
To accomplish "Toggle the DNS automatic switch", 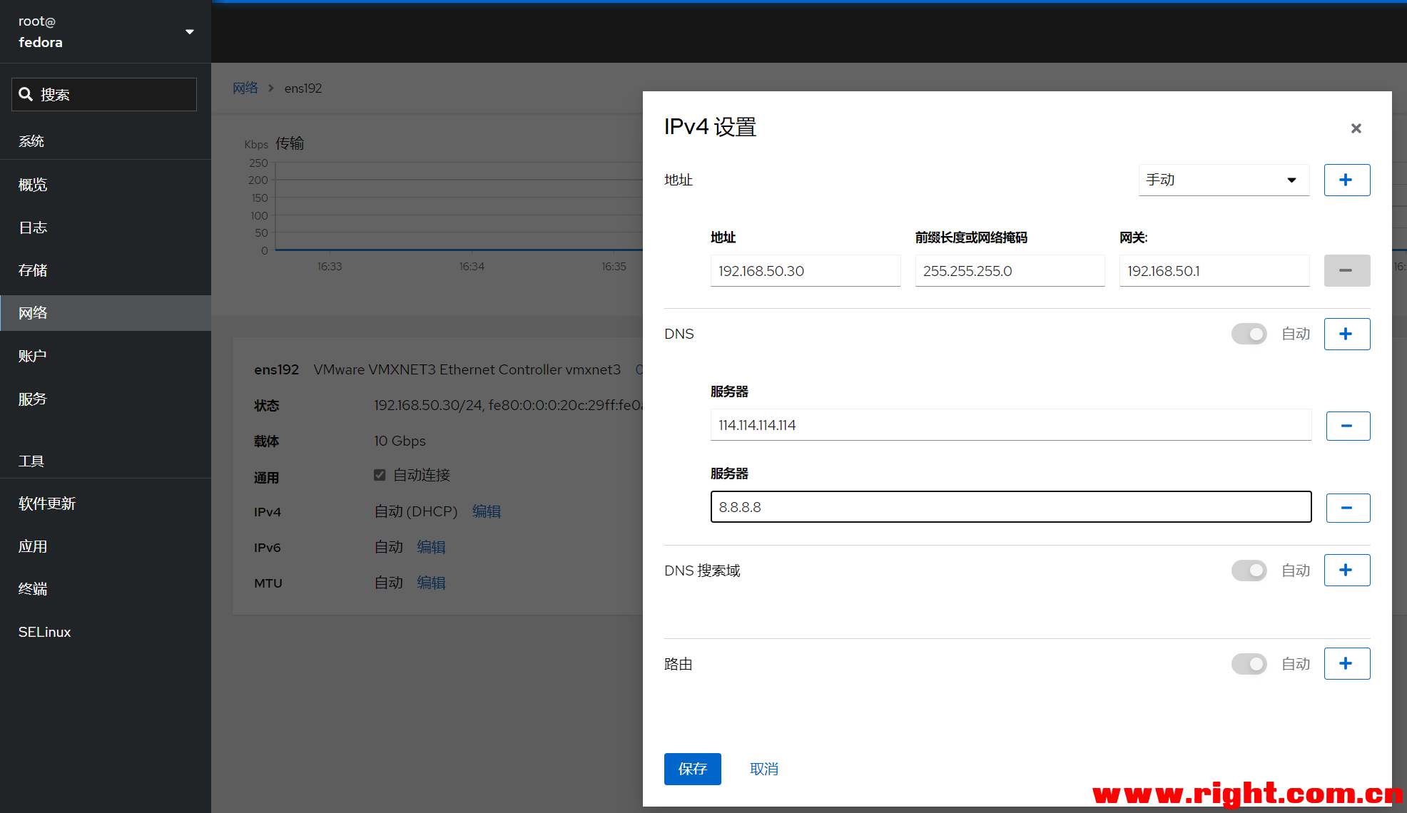I will 1249,334.
